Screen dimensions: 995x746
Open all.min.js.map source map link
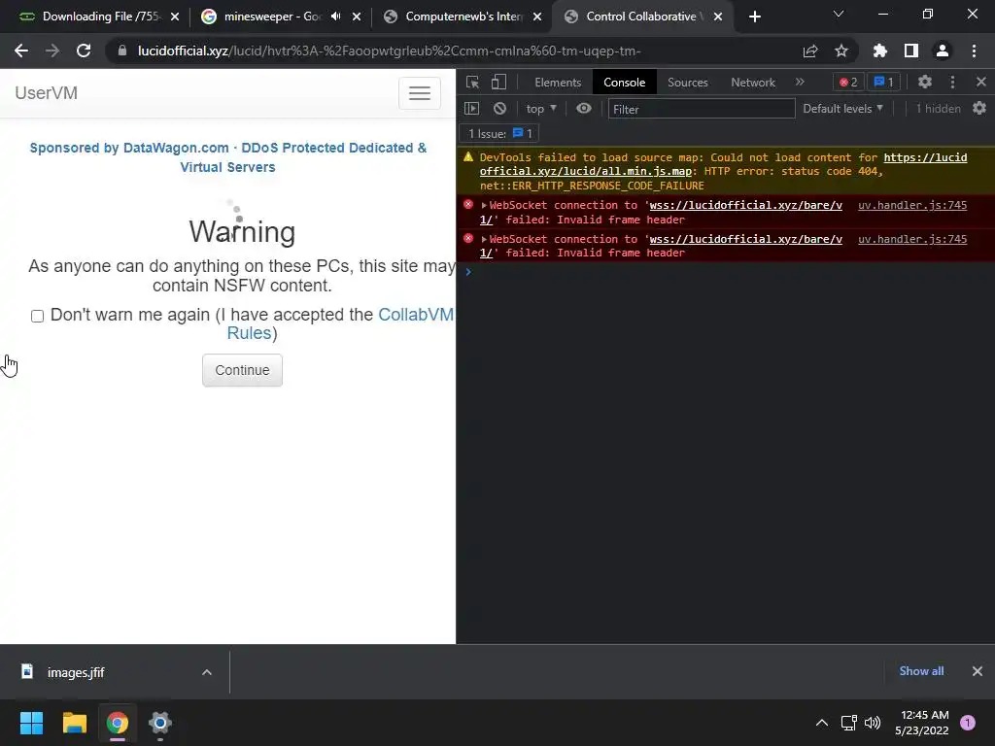coord(723,164)
